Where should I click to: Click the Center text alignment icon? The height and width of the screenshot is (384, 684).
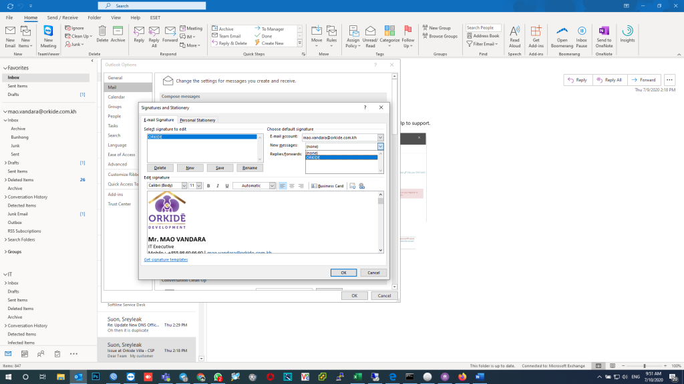[292, 186]
